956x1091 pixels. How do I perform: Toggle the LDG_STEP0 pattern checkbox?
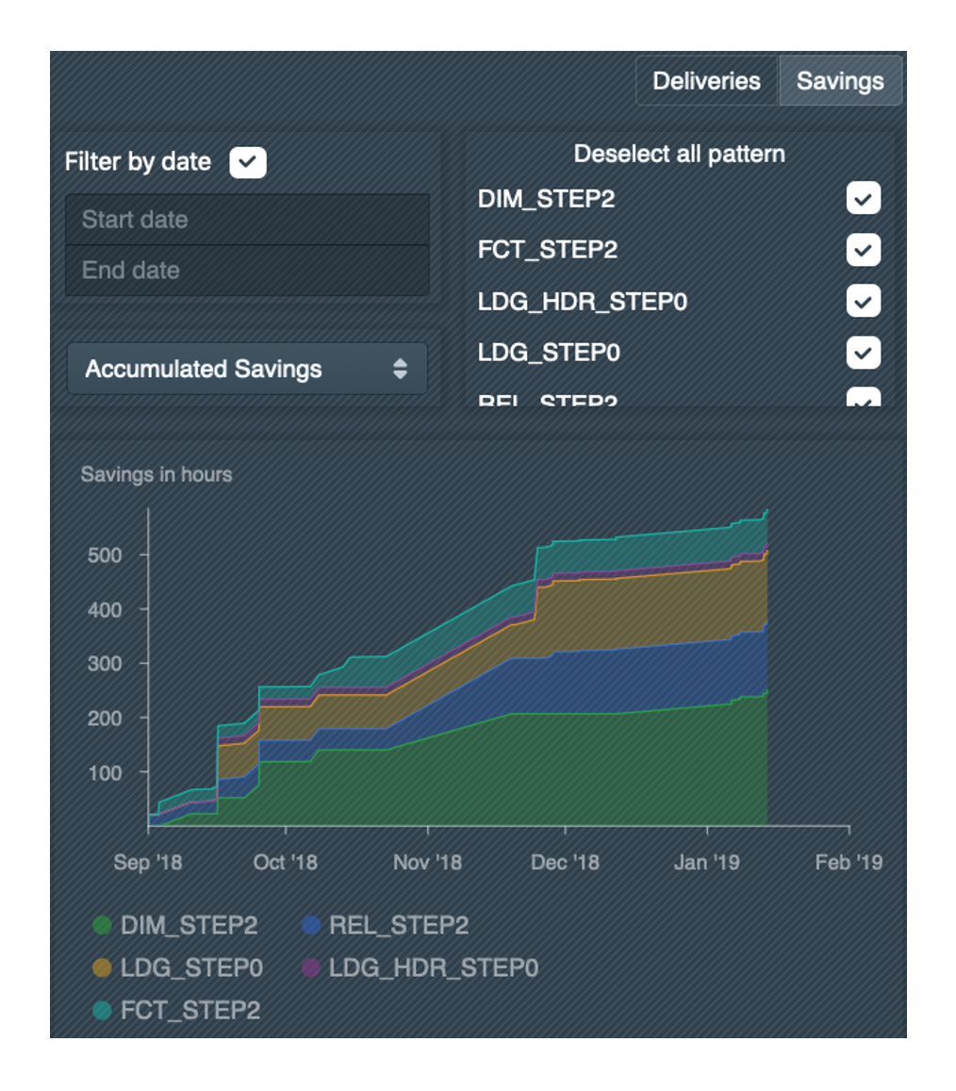point(863,353)
